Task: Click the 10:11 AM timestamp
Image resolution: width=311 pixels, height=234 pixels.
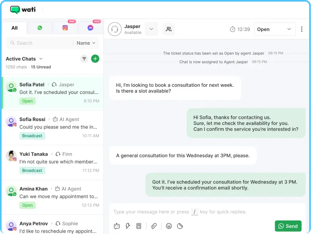Action: coord(91,136)
